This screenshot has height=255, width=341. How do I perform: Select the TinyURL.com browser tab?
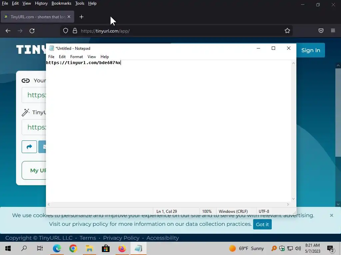(x=37, y=17)
